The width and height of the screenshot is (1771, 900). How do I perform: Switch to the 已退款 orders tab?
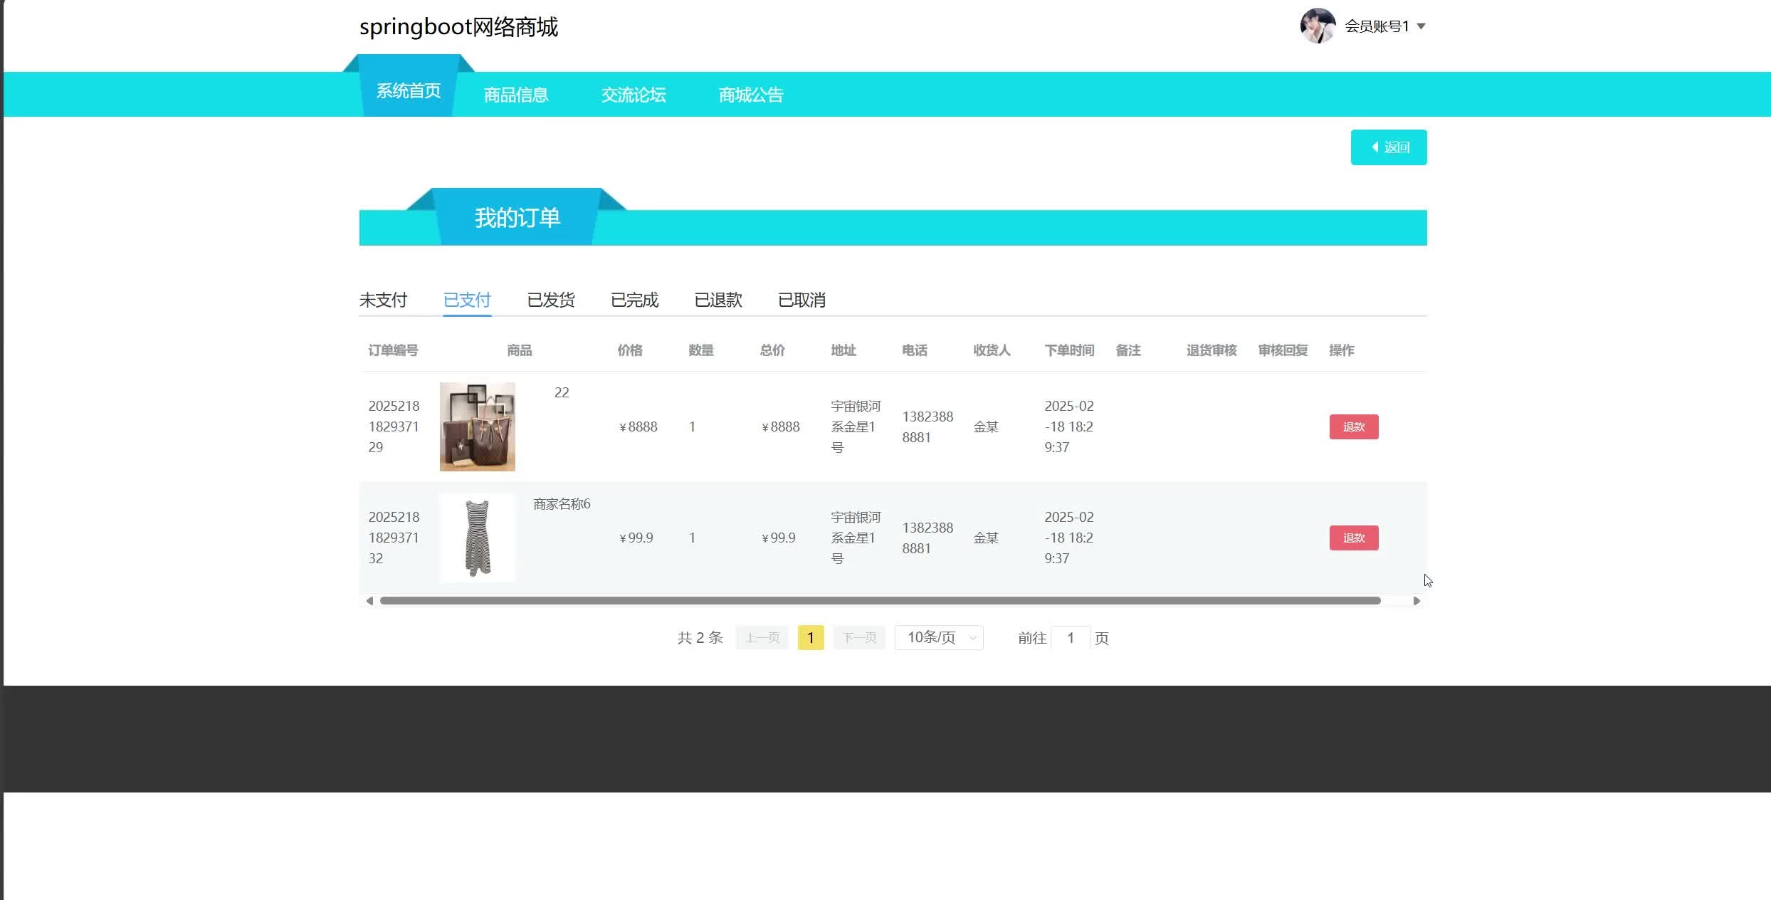tap(718, 300)
